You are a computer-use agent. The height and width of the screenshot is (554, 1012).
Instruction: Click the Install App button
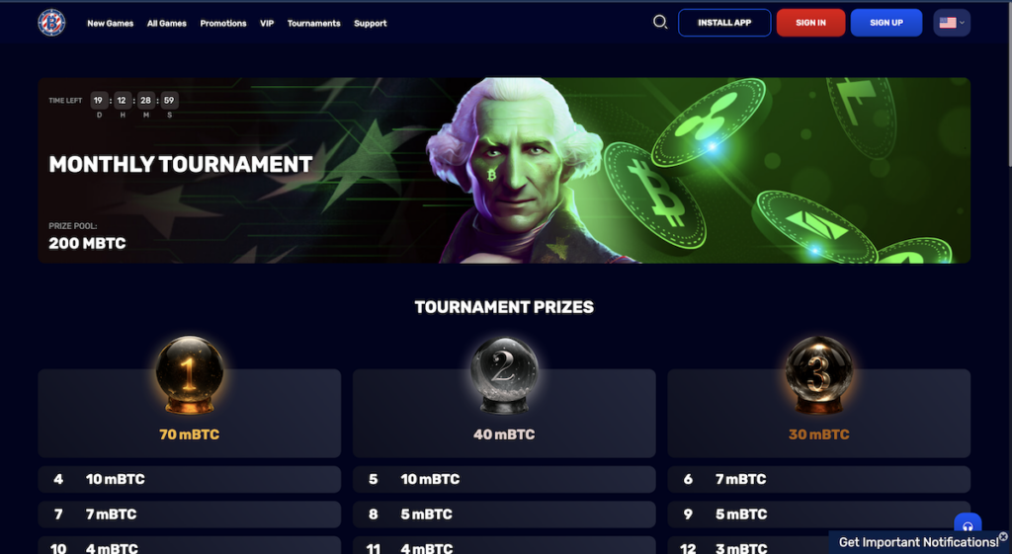(724, 23)
